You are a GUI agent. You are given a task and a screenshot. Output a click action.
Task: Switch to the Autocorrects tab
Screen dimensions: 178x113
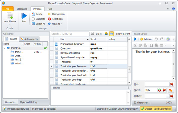29,39
